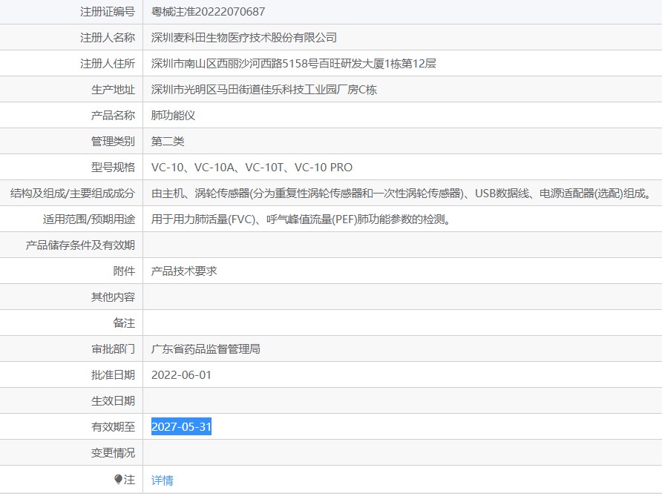Click management class value 第二类

(168, 142)
